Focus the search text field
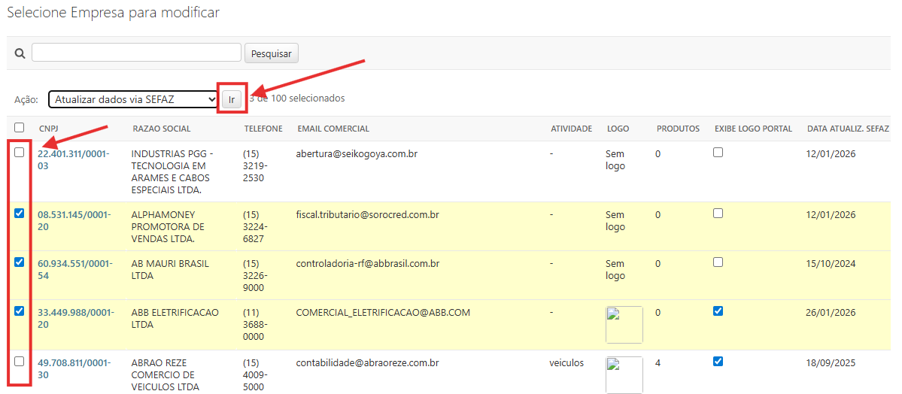The width and height of the screenshot is (902, 394). (x=136, y=53)
